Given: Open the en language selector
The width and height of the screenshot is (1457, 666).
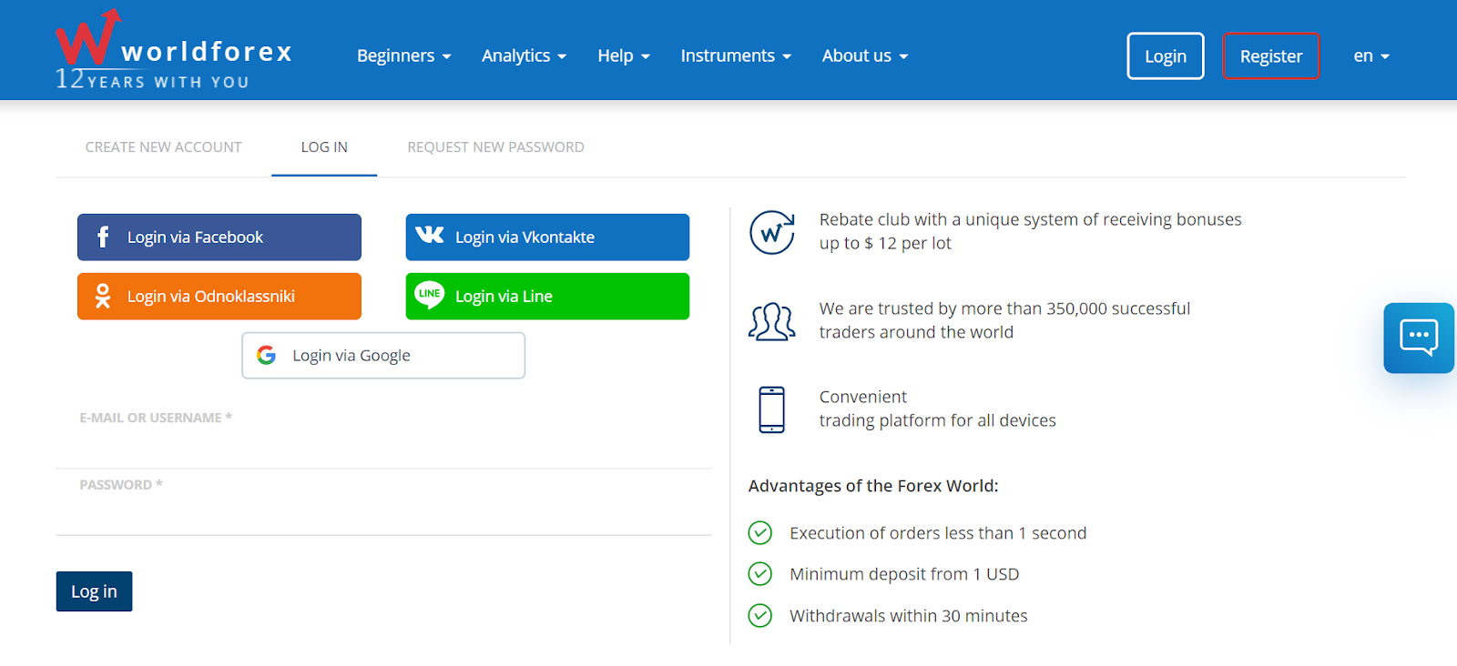Looking at the screenshot, I should click(x=1371, y=55).
